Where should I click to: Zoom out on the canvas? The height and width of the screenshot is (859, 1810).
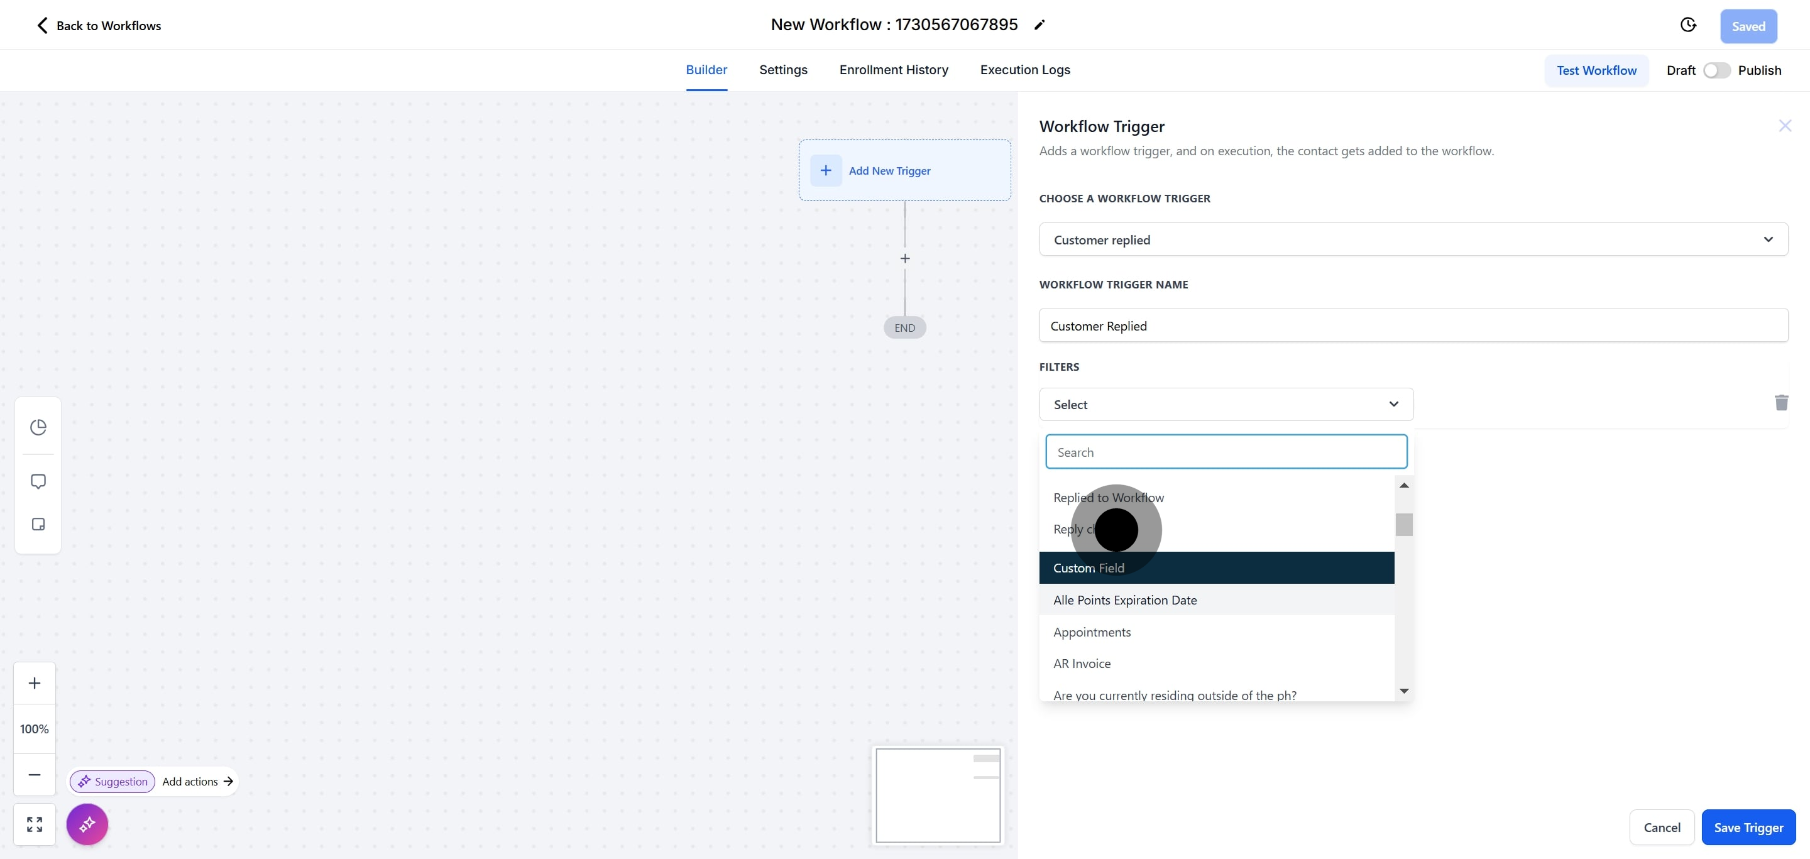[35, 775]
